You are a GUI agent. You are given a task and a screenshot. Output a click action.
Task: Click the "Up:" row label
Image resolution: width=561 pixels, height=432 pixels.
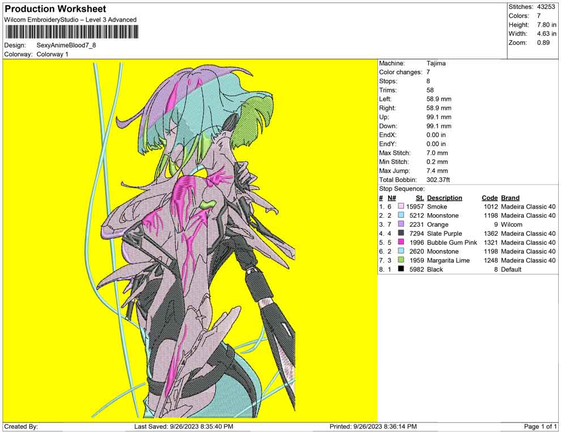(x=384, y=117)
